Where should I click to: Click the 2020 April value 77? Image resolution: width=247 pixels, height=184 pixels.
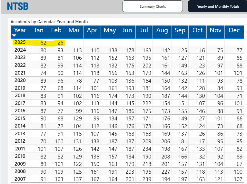(x=96, y=81)
